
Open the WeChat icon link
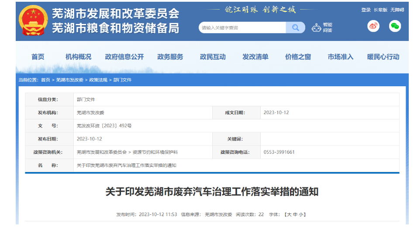tap(395, 26)
